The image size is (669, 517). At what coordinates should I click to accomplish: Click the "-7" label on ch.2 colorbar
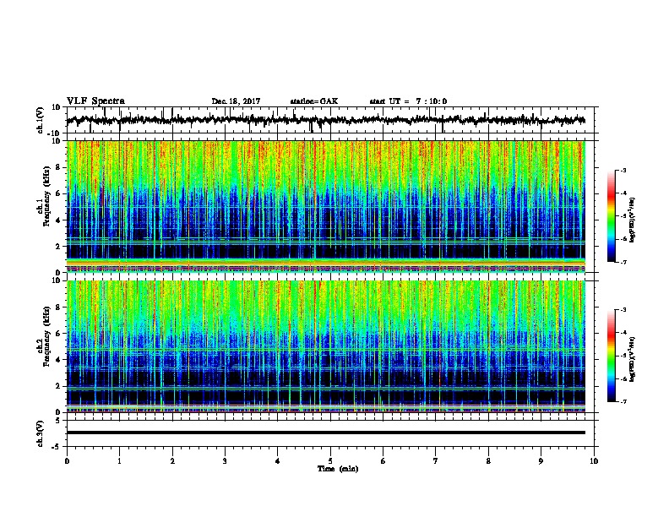pyautogui.click(x=623, y=401)
